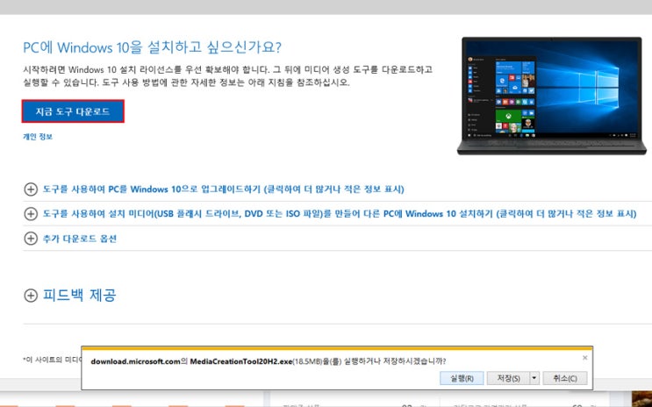Click the Windows 10 laptop image
The width and height of the screenshot is (652, 407).
tap(551, 96)
